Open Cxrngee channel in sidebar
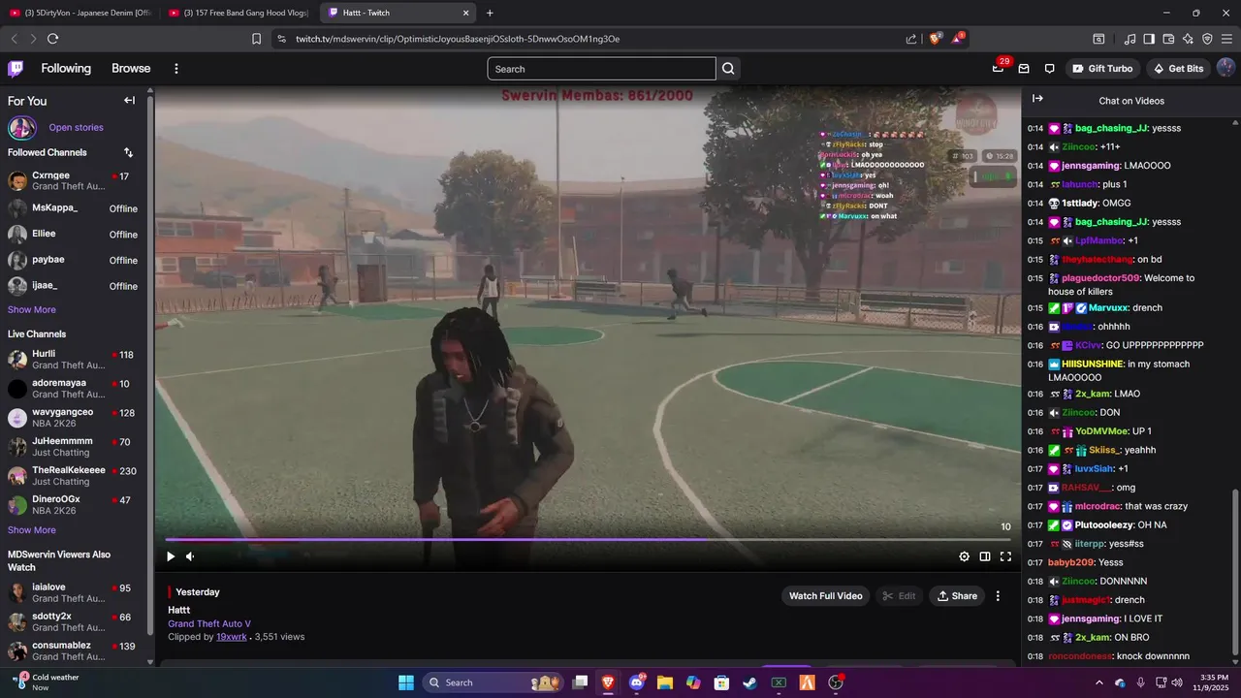This screenshot has height=698, width=1241. point(74,181)
